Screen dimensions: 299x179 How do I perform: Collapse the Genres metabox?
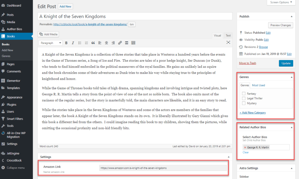[291, 77]
